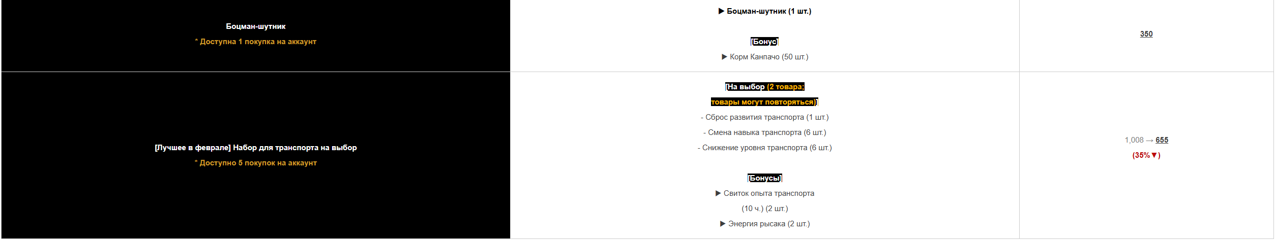Image resolution: width=1276 pixels, height=241 pixels.
Task: Click the red down-triangle beside 35%
Action: click(x=1154, y=155)
